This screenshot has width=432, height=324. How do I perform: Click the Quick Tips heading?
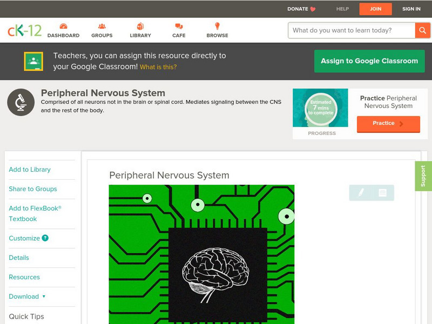point(26,316)
